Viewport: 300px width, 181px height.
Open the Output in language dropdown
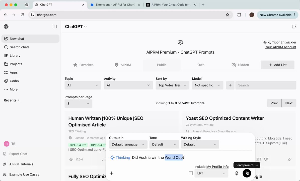(x=128, y=144)
